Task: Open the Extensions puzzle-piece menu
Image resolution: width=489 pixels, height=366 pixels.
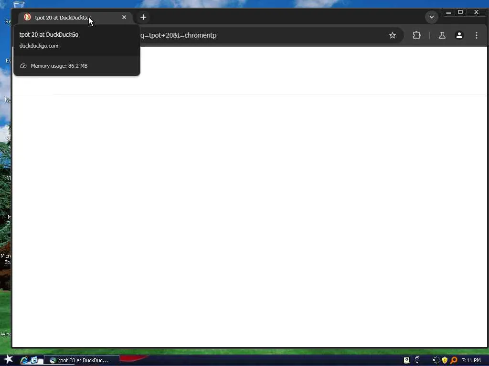Action: (x=416, y=35)
